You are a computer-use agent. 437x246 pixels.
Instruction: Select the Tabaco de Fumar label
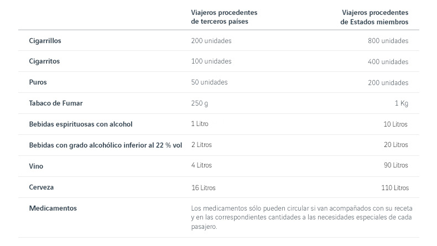(55, 103)
